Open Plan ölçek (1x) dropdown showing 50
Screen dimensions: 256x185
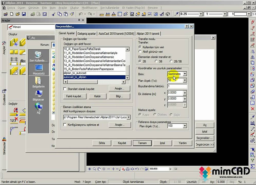click(x=185, y=80)
